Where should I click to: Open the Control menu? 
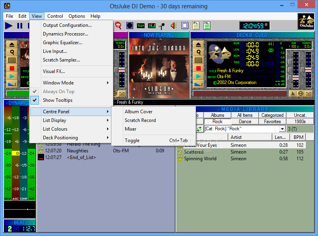click(55, 16)
